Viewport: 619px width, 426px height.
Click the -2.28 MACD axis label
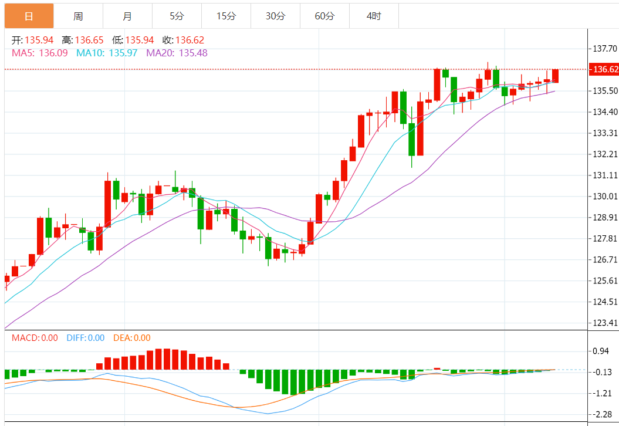(x=603, y=414)
